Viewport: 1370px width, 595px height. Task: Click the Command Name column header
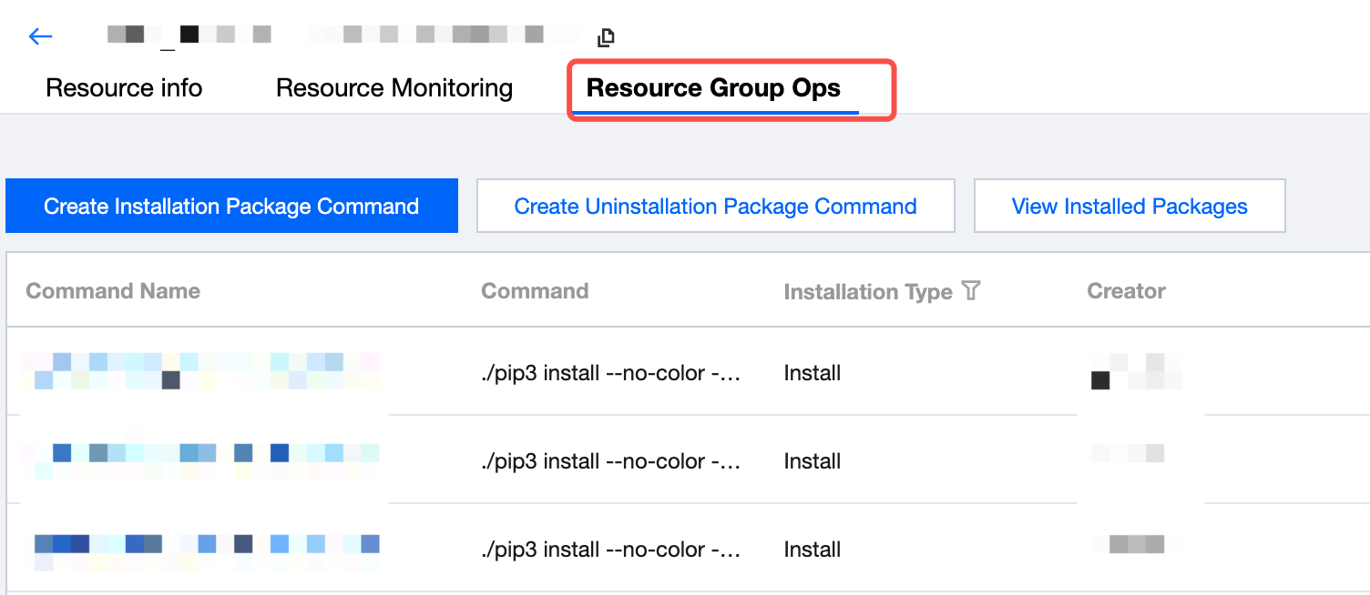(x=113, y=291)
